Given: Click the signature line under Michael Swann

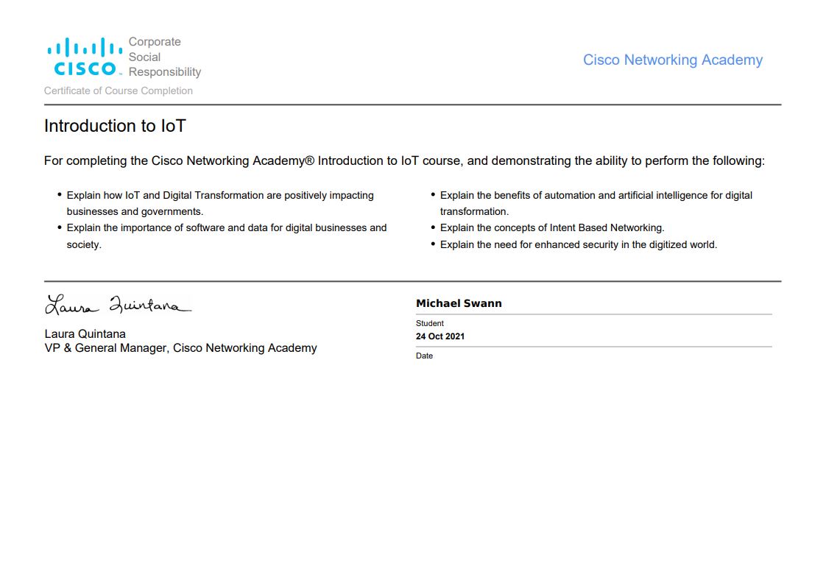Looking at the screenshot, I should 593,314.
